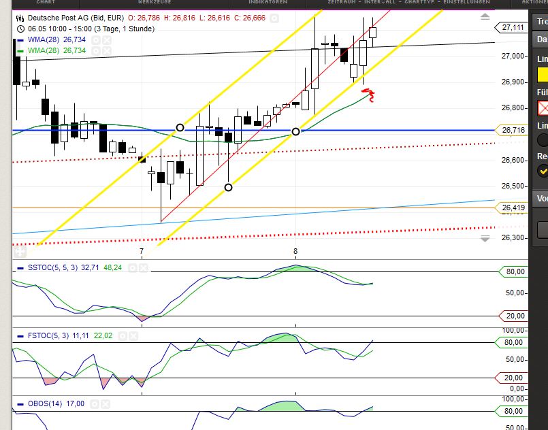
Task: Click the FSTOC 20,00 level label
Action: [512, 378]
